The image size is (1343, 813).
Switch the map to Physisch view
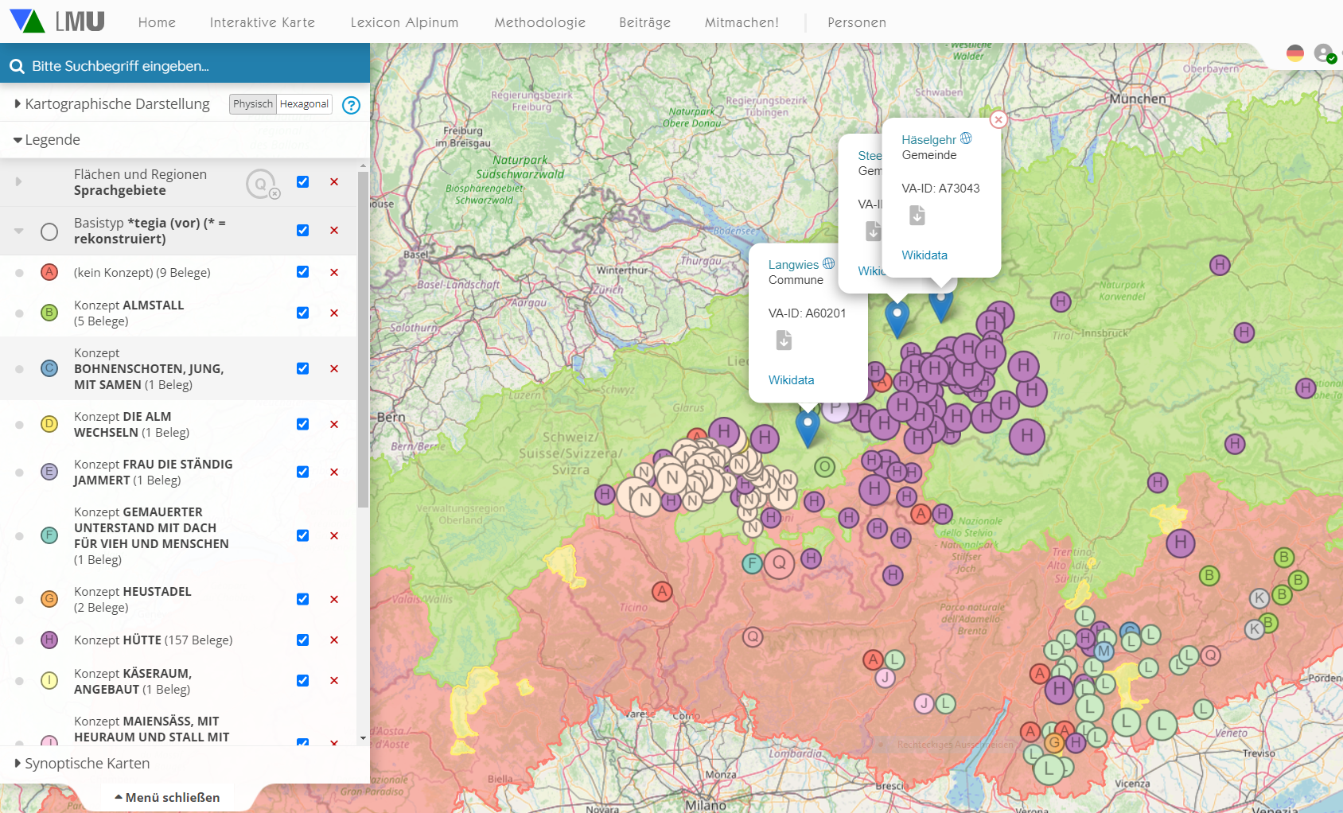253,104
